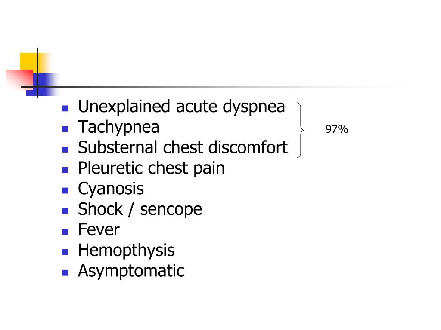
Task: Click the red gradient square decoration
Action: click(20, 78)
